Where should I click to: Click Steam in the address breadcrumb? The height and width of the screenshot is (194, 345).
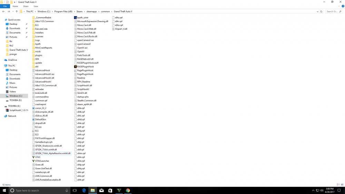coord(79,11)
